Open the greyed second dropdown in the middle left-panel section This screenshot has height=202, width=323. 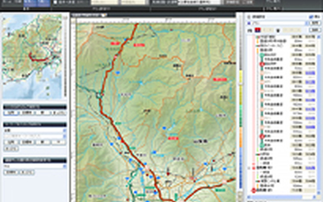click(x=35, y=136)
